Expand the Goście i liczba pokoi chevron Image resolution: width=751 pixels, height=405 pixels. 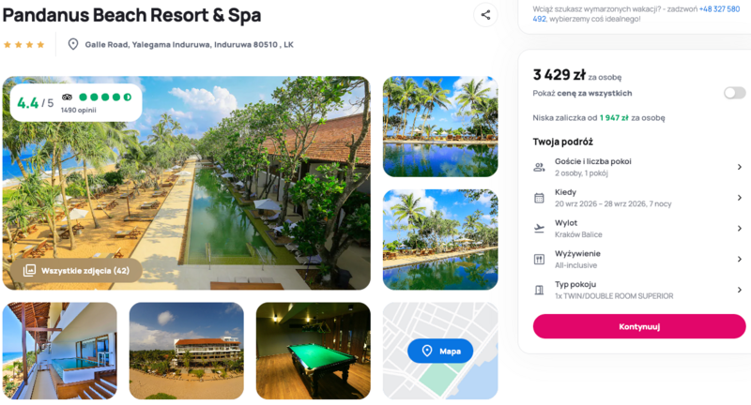tap(740, 167)
